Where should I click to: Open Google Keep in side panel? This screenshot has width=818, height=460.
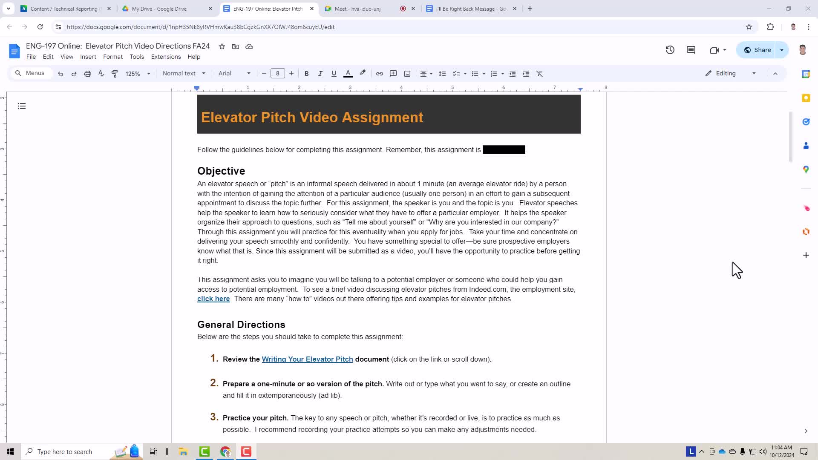pyautogui.click(x=806, y=98)
